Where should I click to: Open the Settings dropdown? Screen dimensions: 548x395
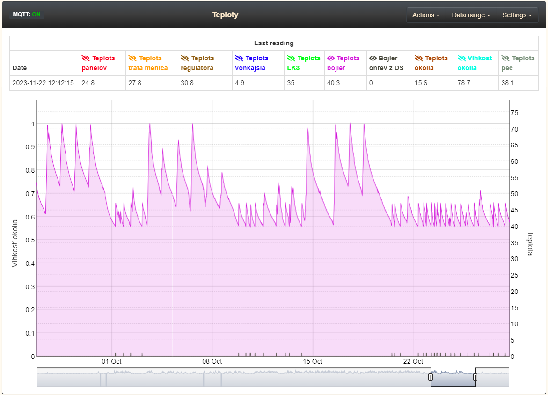pos(517,15)
